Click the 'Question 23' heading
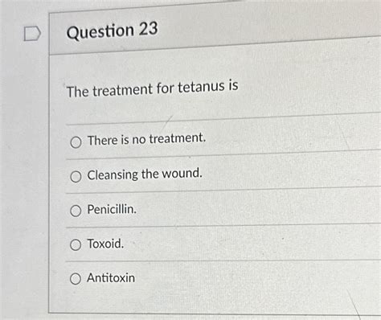 coord(113,31)
